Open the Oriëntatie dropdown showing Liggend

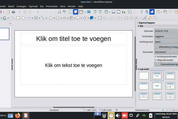tap(166, 36)
